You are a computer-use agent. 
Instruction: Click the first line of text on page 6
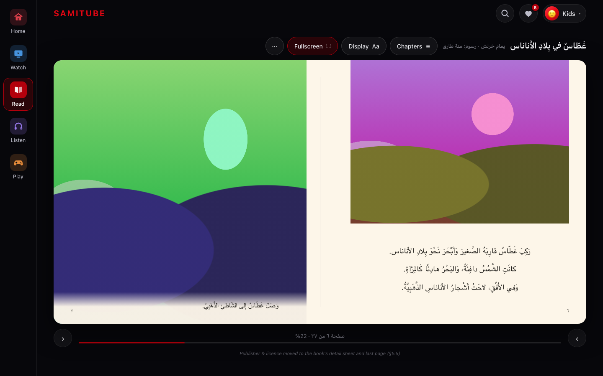click(460, 251)
